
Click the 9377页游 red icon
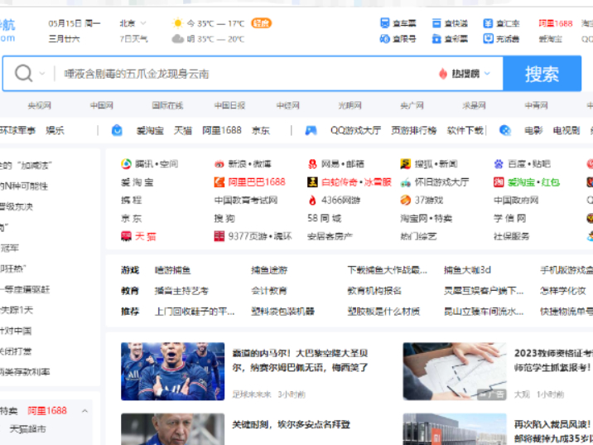pyautogui.click(x=219, y=236)
